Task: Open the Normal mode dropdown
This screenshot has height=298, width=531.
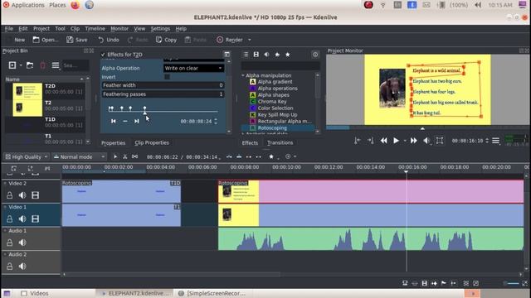Action: 80,156
